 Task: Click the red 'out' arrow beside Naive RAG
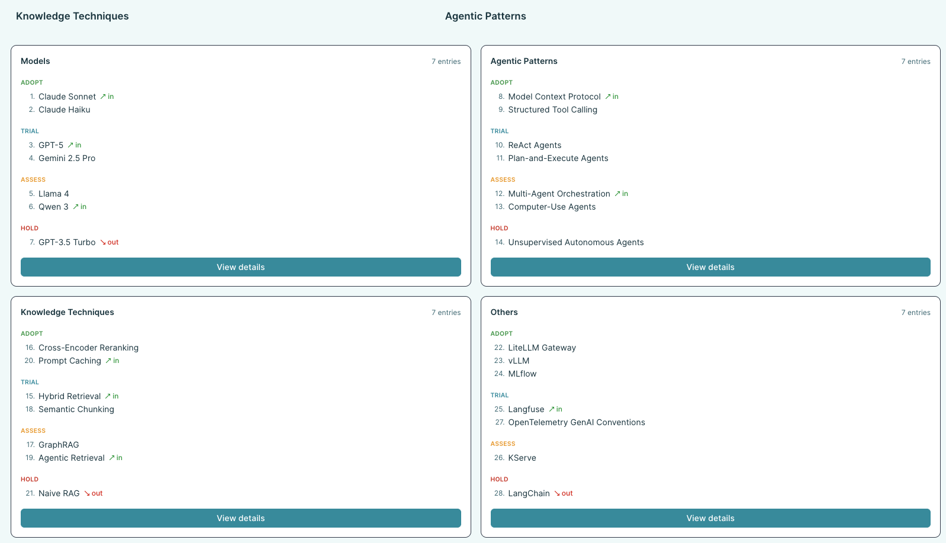(94, 493)
